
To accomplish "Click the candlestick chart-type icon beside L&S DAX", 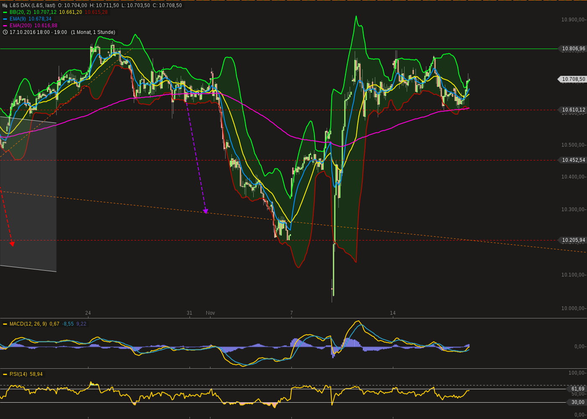I will pyautogui.click(x=5, y=5).
